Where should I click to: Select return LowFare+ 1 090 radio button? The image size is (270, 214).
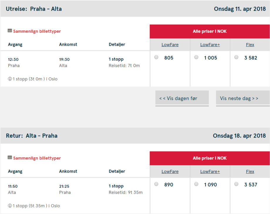click(196, 184)
